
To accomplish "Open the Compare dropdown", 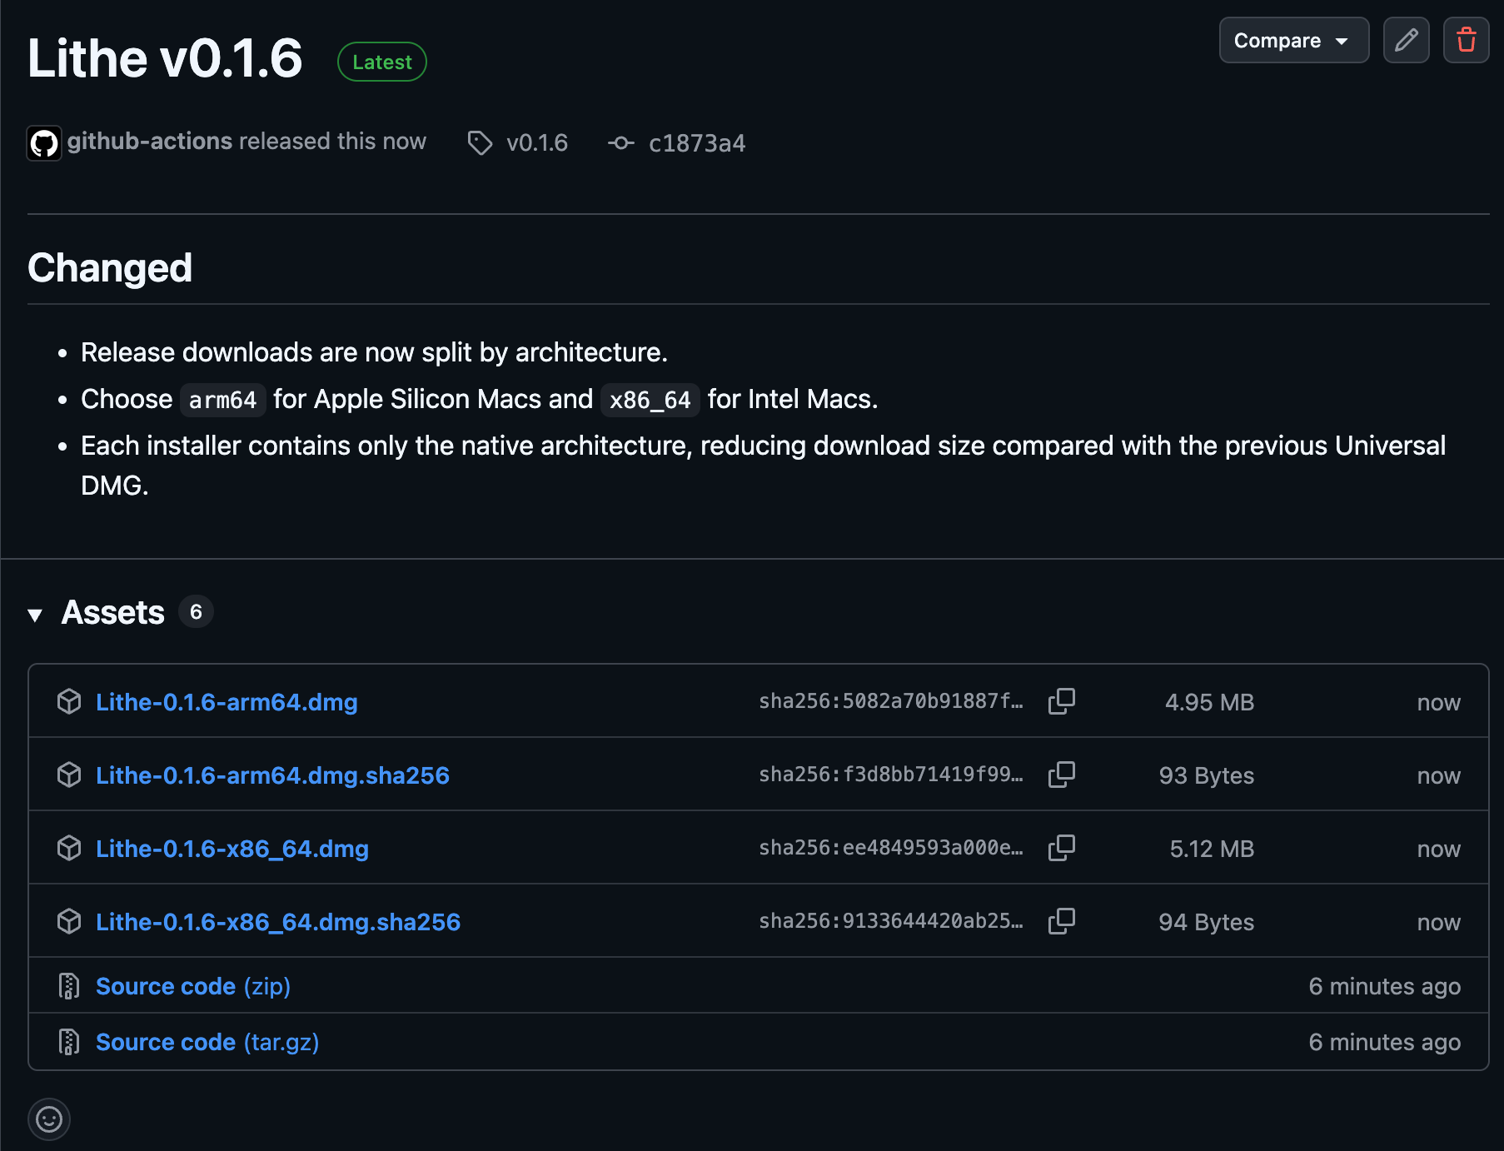I will pos(1293,40).
